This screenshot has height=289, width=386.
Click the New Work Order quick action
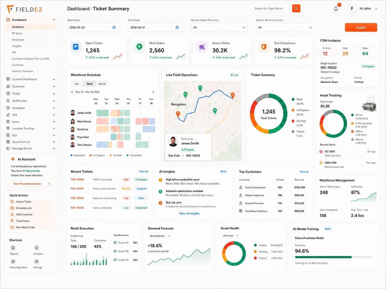coord(32,227)
